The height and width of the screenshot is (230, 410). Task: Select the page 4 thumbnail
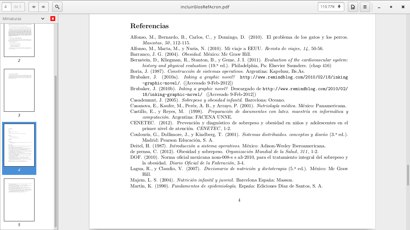pyautogui.click(x=19, y=145)
